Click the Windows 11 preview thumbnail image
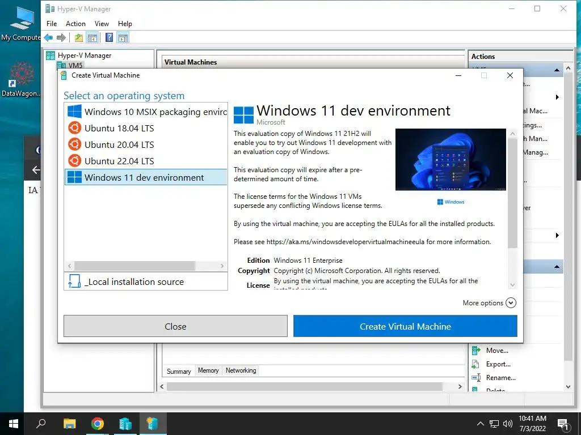581x435 pixels. coord(451,159)
